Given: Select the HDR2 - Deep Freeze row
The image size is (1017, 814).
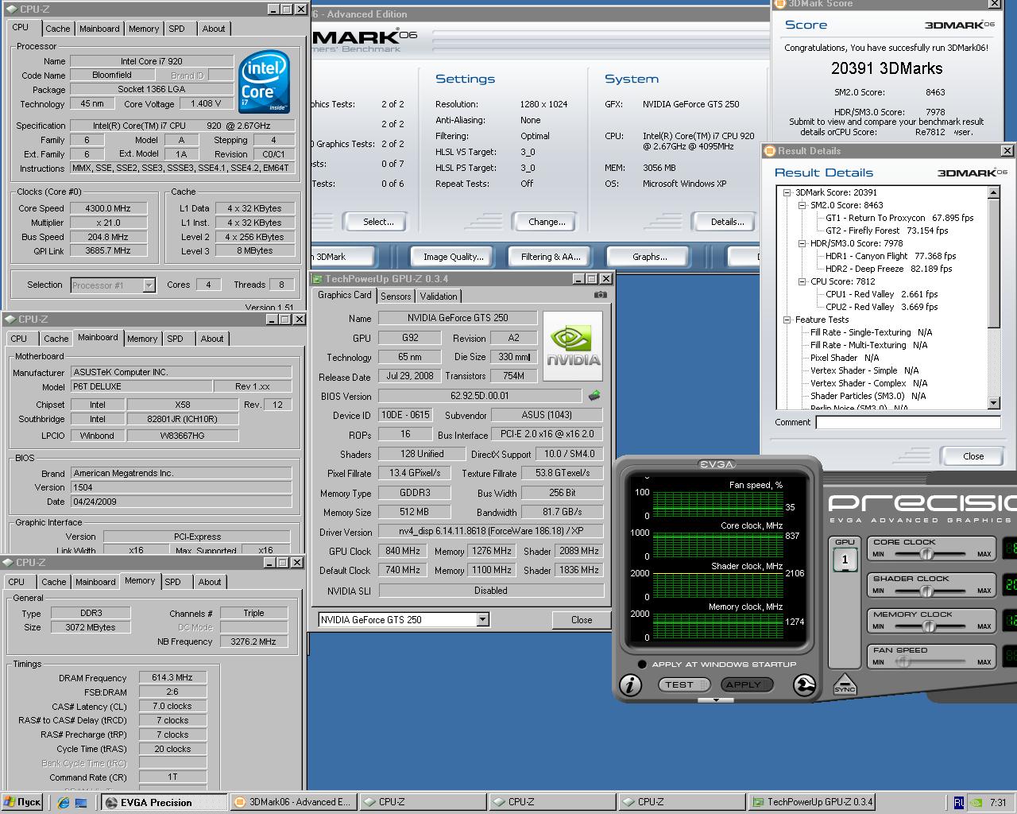Looking at the screenshot, I should coord(888,269).
